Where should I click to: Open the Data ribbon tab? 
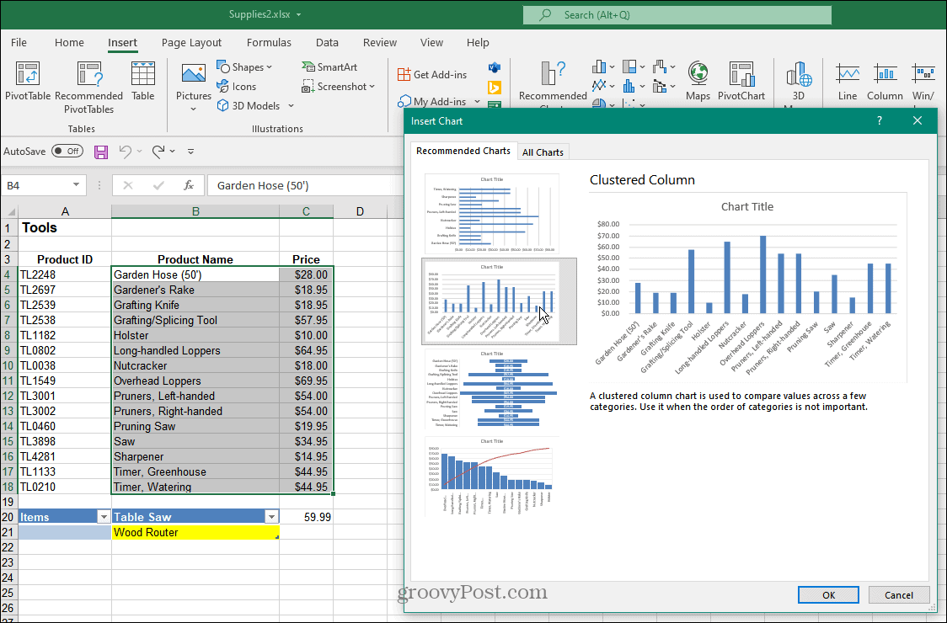pyautogui.click(x=327, y=42)
